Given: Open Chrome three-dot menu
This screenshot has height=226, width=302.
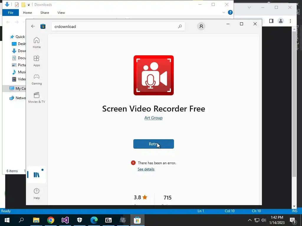Looking at the screenshot, I should click(x=290, y=21).
